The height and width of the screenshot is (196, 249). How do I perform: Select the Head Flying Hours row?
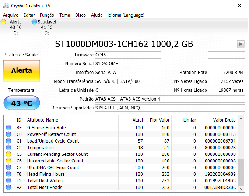click(121, 174)
